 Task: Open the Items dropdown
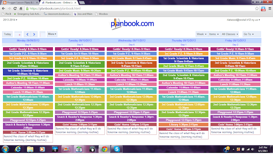tap(214, 34)
